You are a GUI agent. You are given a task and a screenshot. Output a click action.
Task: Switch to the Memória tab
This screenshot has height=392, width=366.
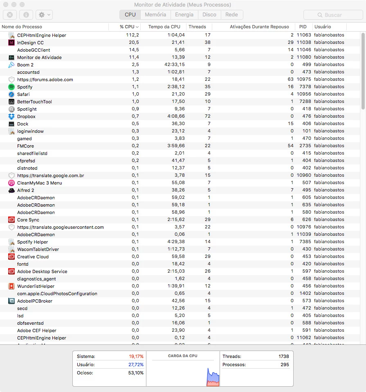(155, 14)
